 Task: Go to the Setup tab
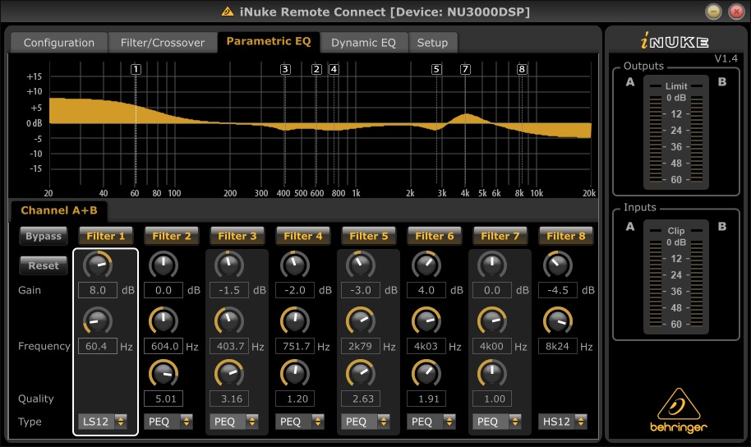(x=432, y=43)
